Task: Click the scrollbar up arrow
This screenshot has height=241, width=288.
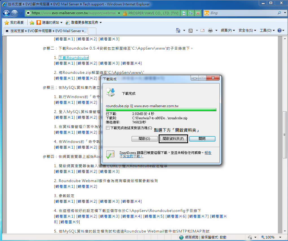Action: 285,39
